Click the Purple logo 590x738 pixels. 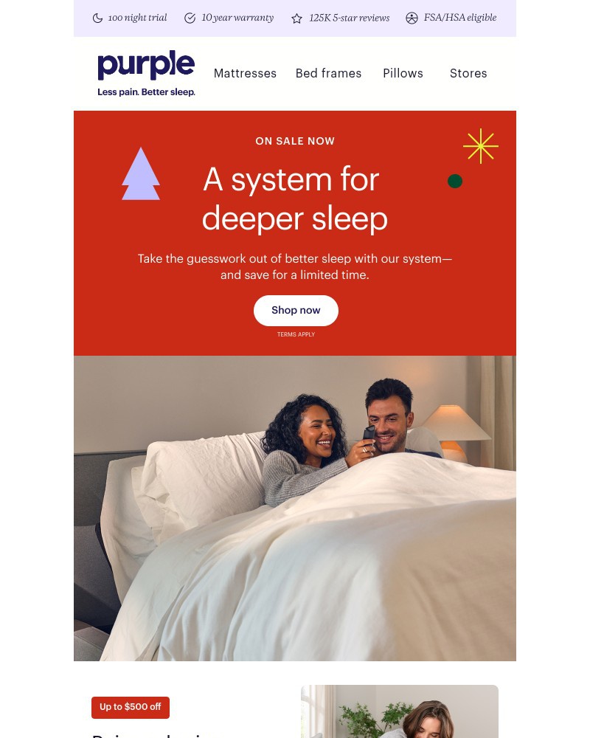pos(146,73)
